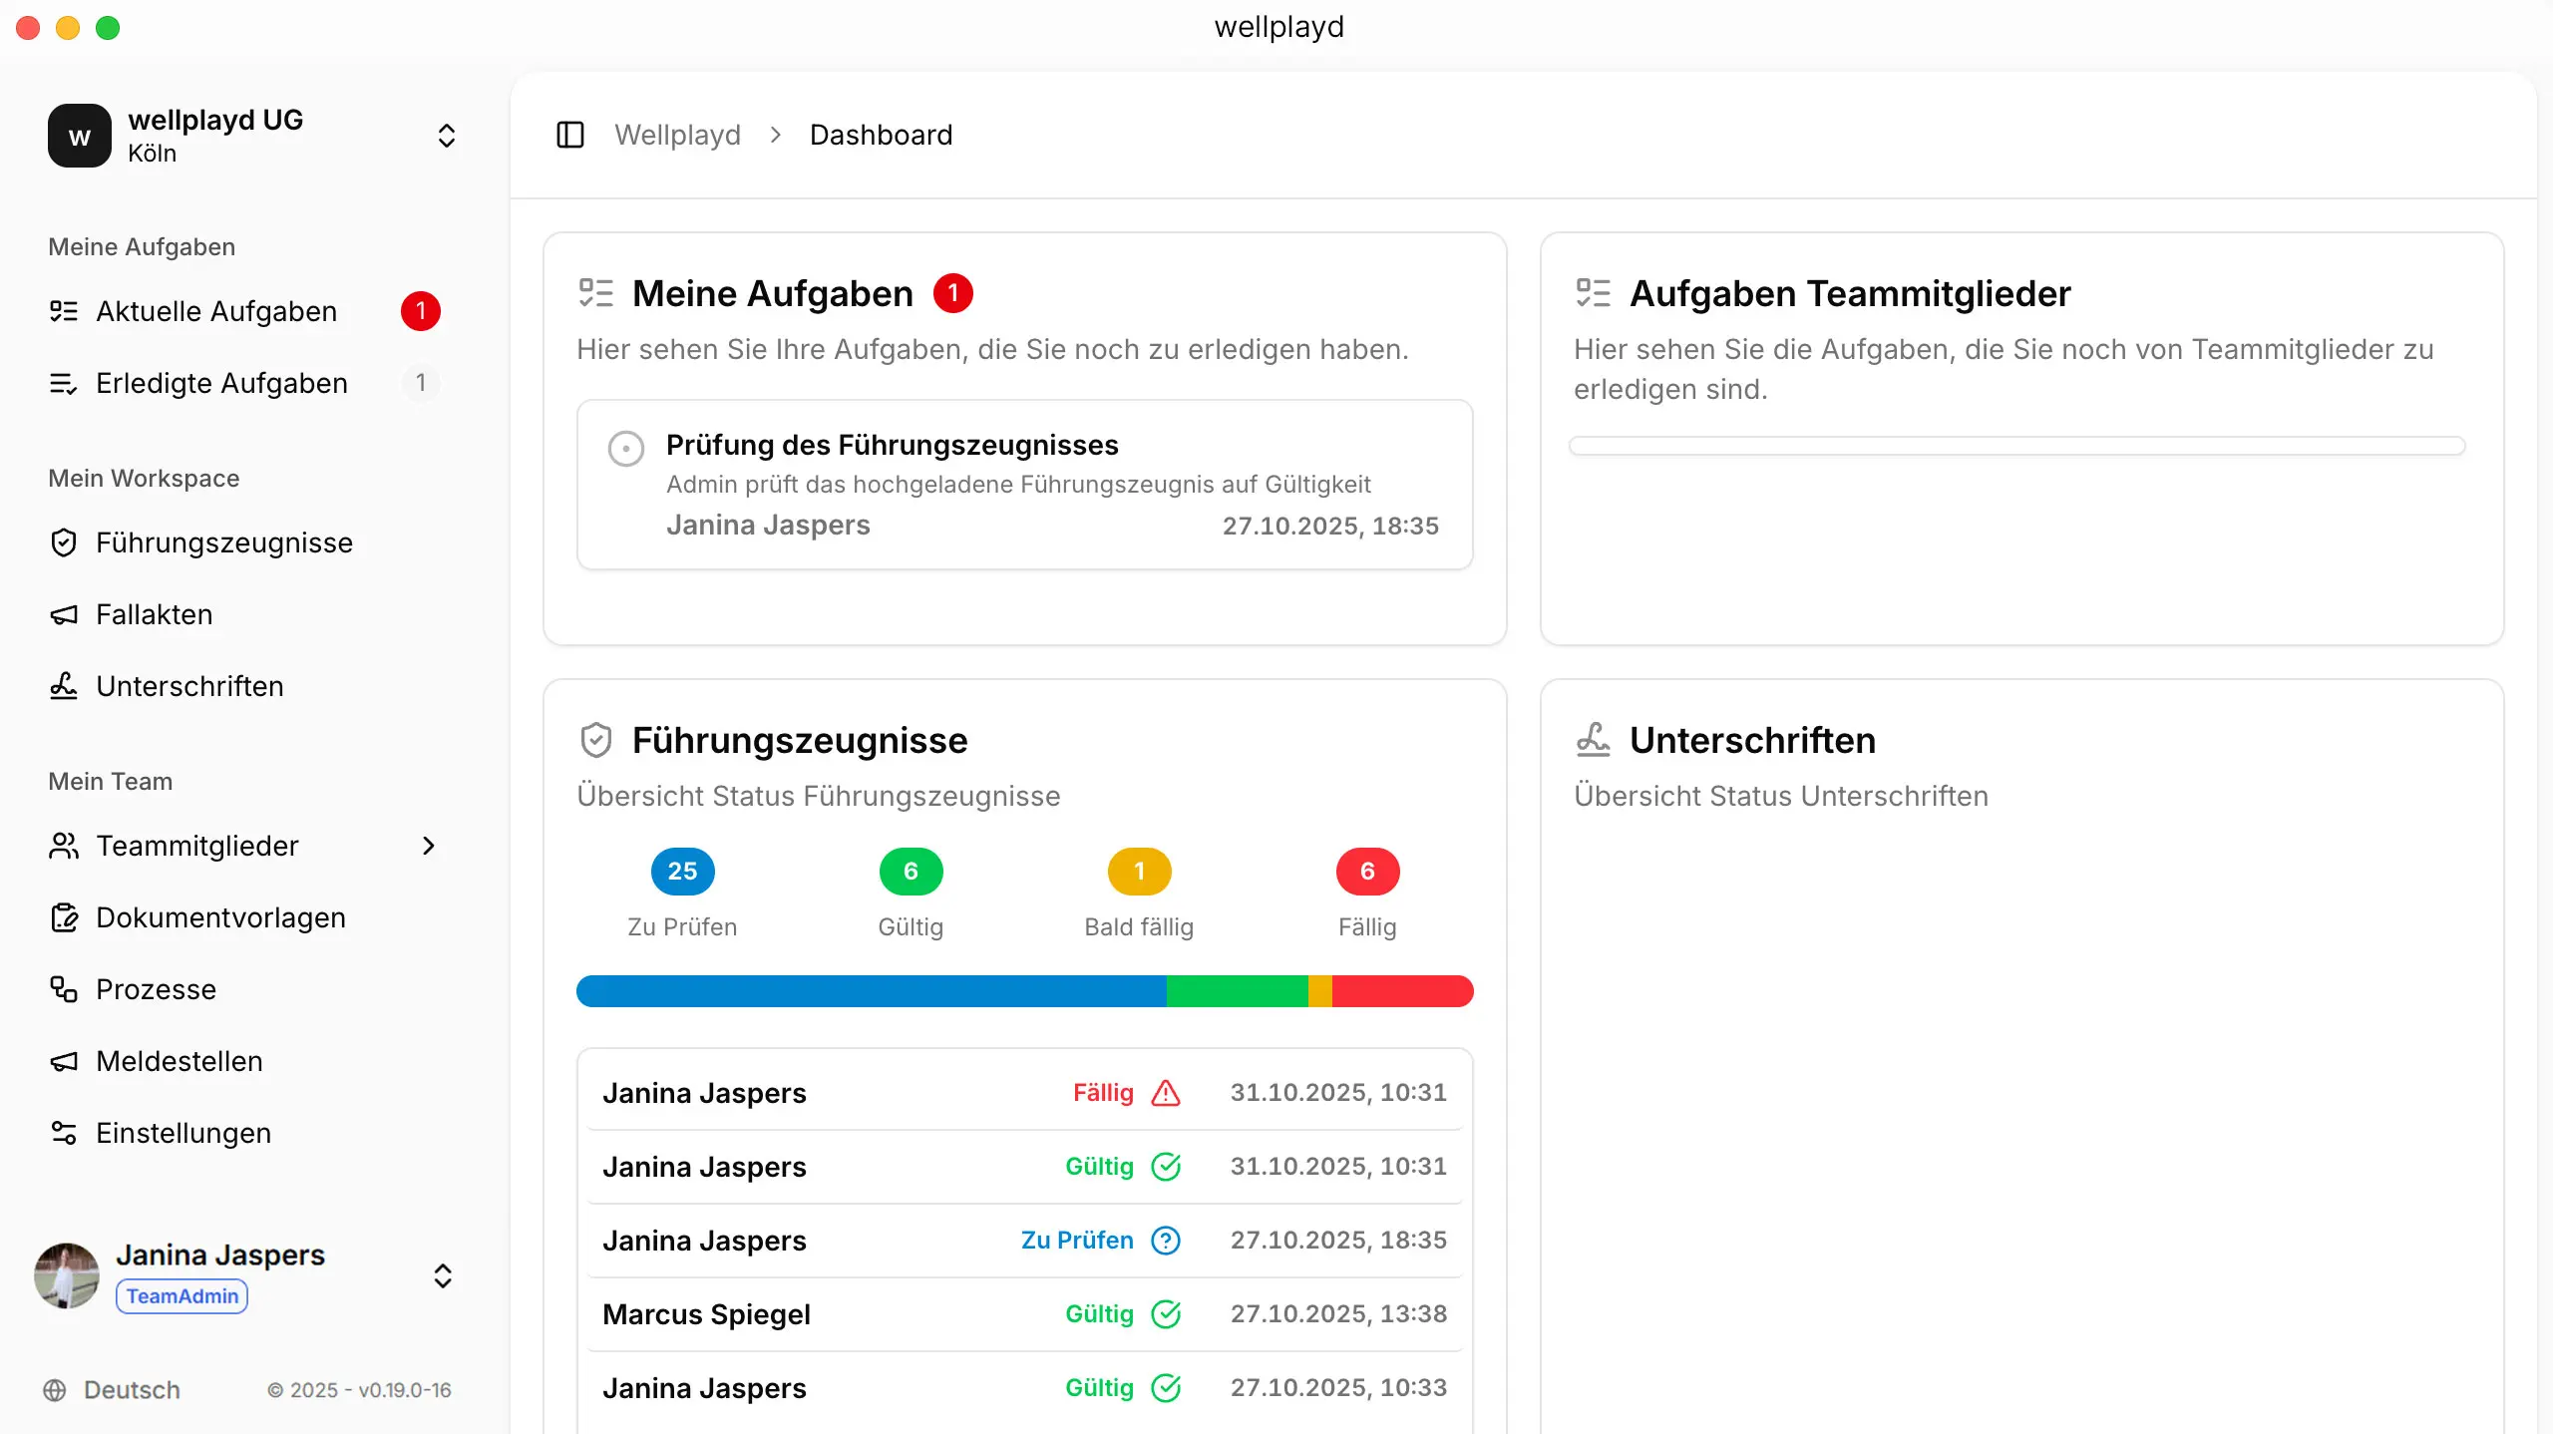Click the green Gültig checkmark for Marcus Spiegel
The image size is (2553, 1434).
coord(1167,1314)
